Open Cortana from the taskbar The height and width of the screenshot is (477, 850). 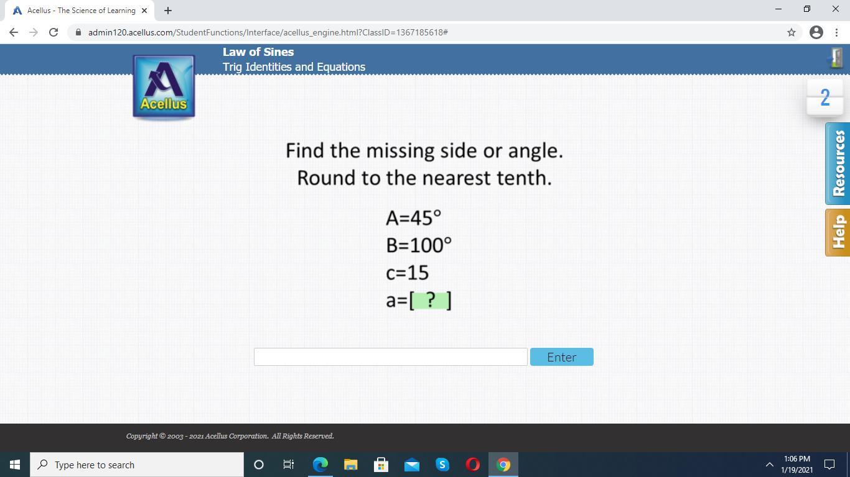pos(259,465)
